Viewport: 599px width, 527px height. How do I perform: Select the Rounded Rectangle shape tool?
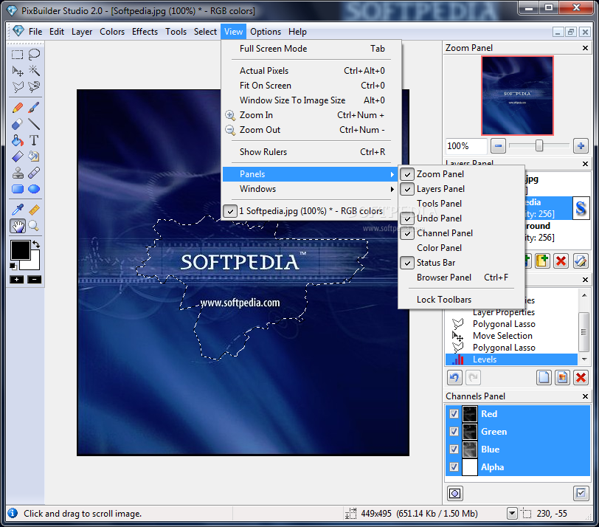17,189
